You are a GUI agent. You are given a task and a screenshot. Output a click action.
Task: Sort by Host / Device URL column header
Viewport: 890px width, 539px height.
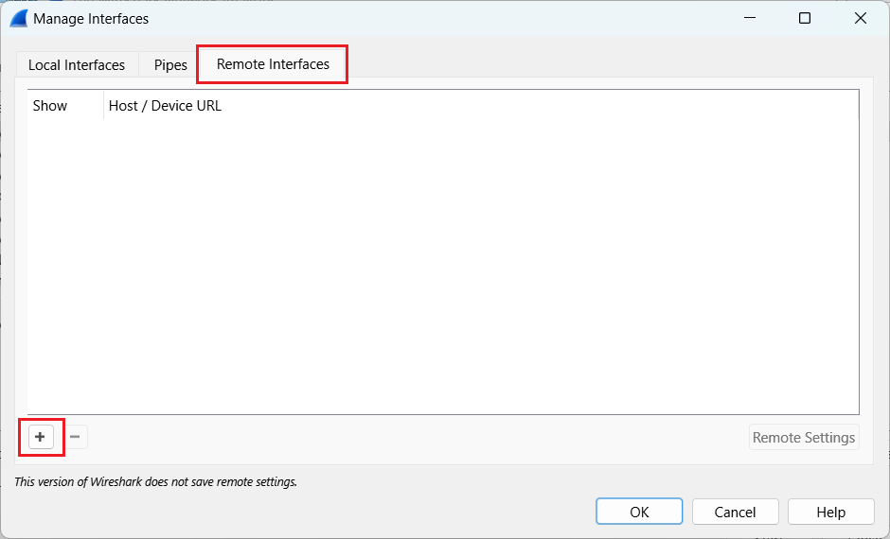[x=165, y=106]
